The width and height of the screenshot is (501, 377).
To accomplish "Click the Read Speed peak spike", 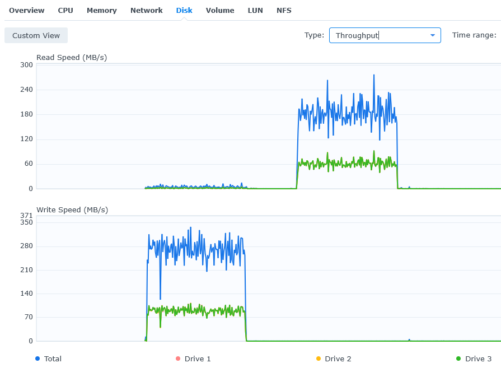I will 374,76.
